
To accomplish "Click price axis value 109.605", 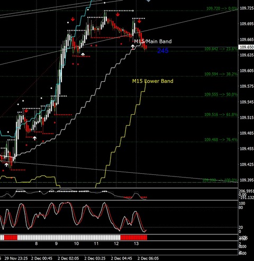I will (x=247, y=71).
